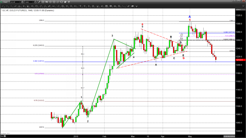Select the horizontal line tool

pos(7,6)
